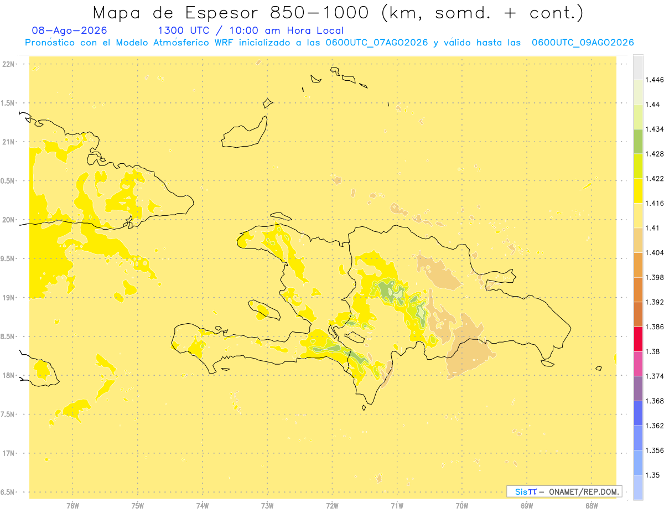This screenshot has height=513, width=664.
Task: Pick the blue legend swatch between 1.362 and 1.368
Action: coord(638,413)
